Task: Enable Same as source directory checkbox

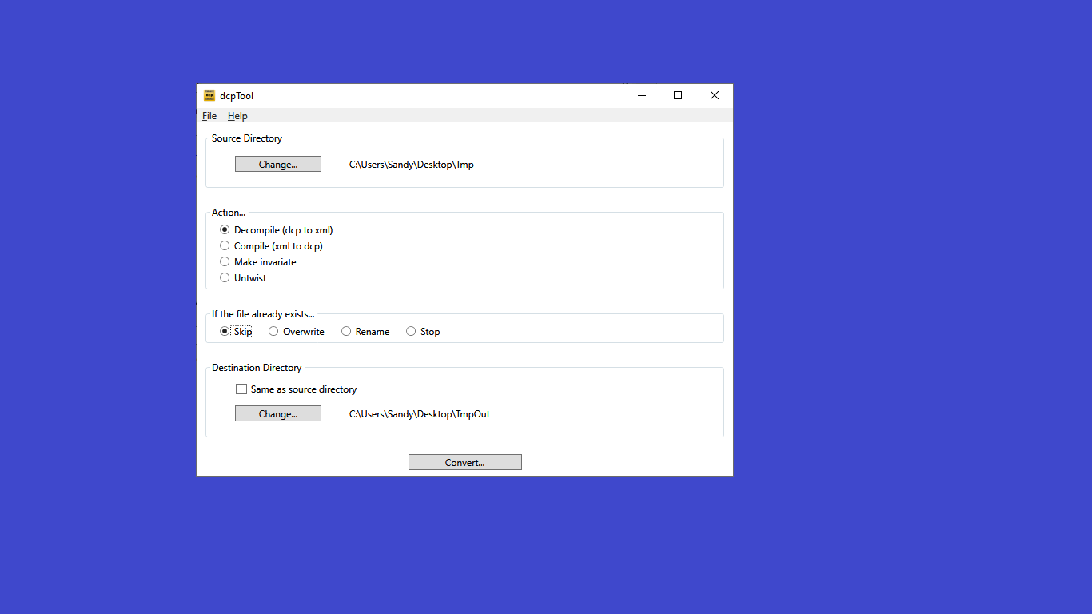Action: [x=297, y=389]
